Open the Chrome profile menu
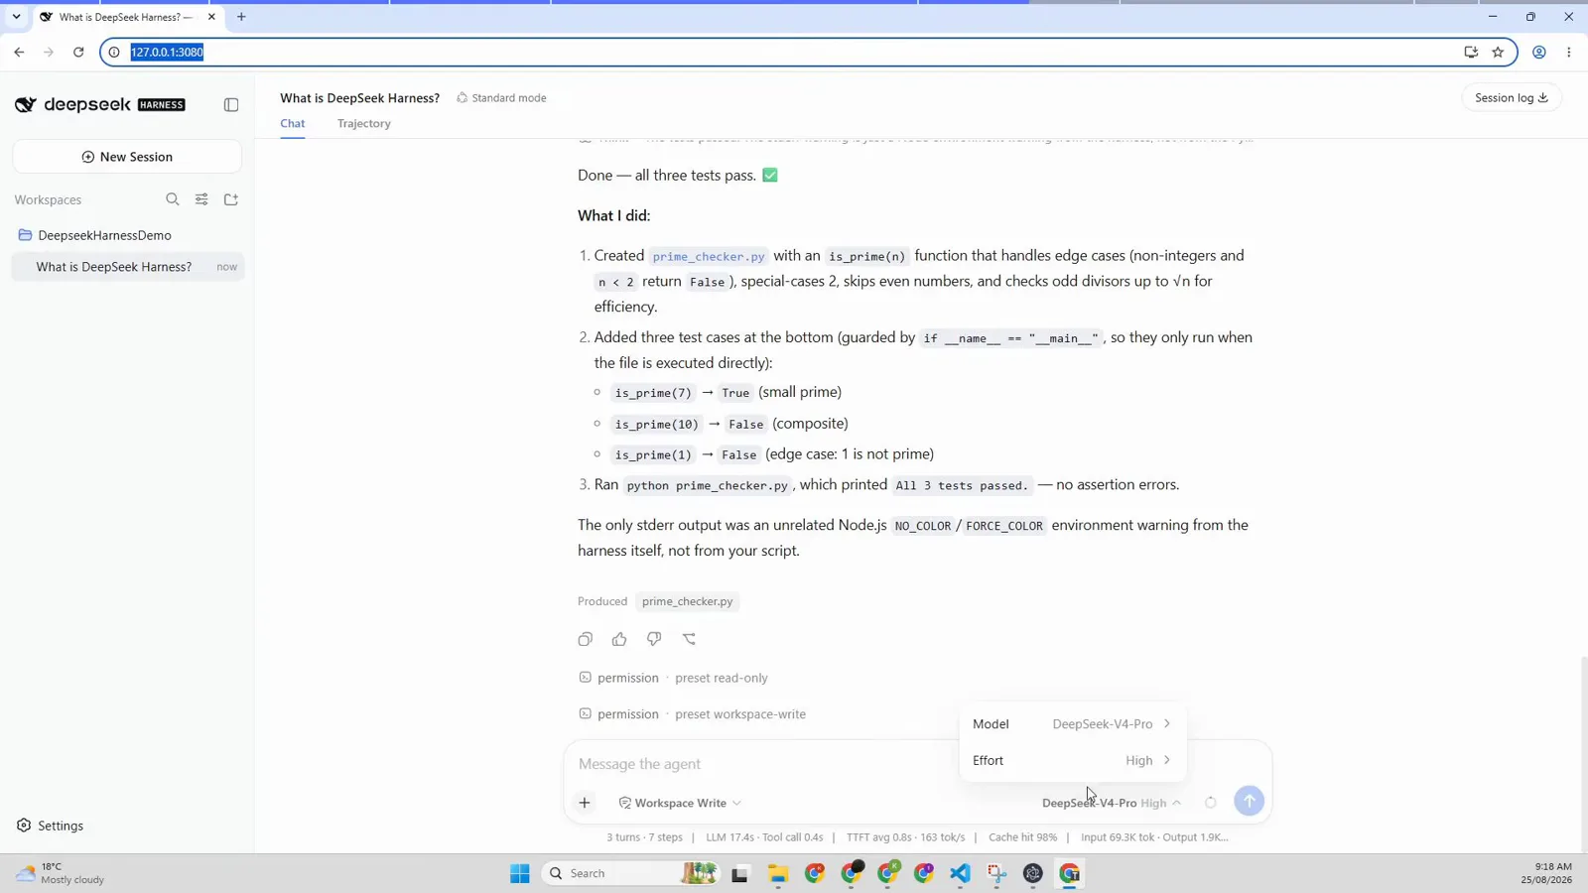This screenshot has height=893, width=1588. [1539, 52]
